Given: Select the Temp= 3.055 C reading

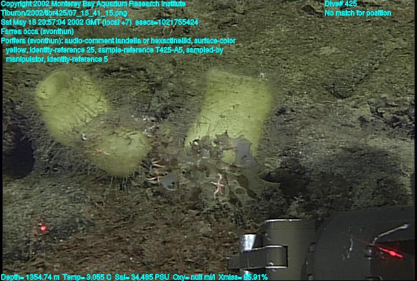Looking at the screenshot, I should (87, 277).
